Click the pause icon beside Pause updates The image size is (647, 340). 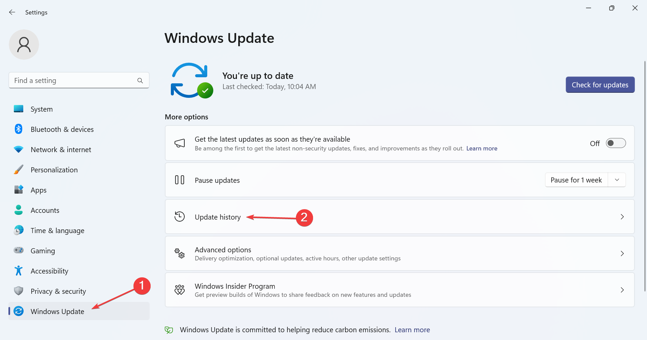point(180,180)
